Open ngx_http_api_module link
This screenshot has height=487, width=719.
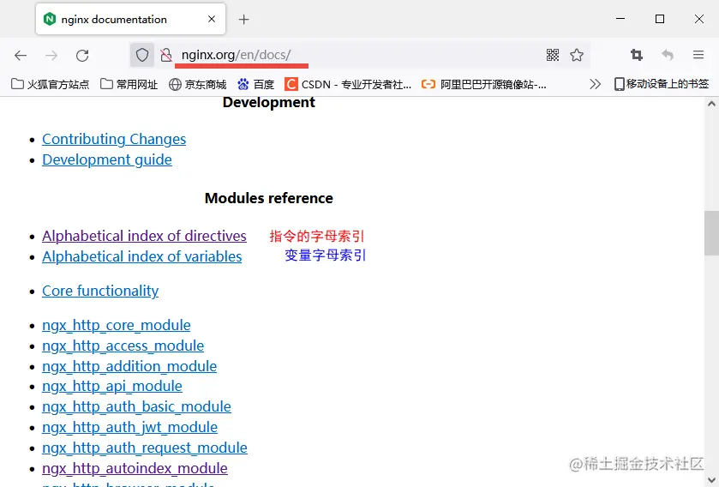coord(112,386)
